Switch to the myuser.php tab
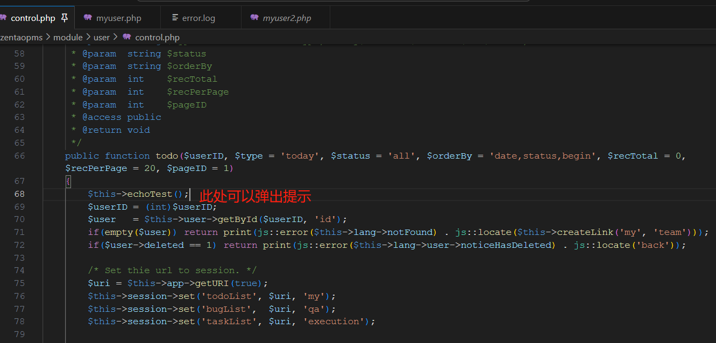716x343 pixels. pyautogui.click(x=118, y=18)
